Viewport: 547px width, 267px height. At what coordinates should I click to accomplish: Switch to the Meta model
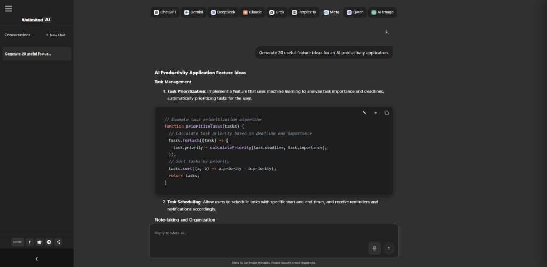[x=331, y=12]
